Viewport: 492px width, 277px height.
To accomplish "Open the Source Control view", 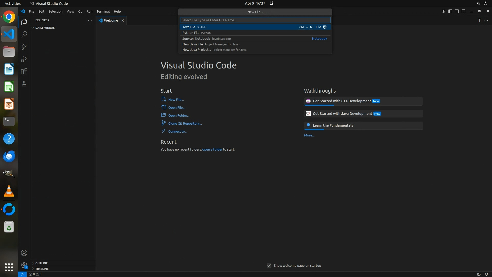I will click(24, 47).
